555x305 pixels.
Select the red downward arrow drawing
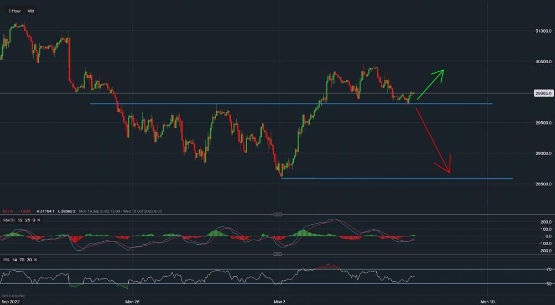pos(435,139)
